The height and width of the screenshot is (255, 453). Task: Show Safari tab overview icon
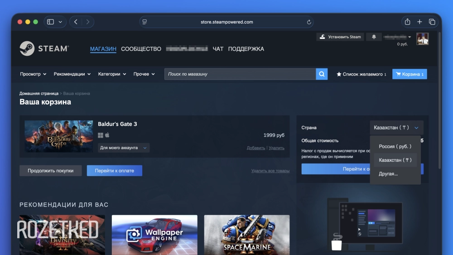(432, 22)
